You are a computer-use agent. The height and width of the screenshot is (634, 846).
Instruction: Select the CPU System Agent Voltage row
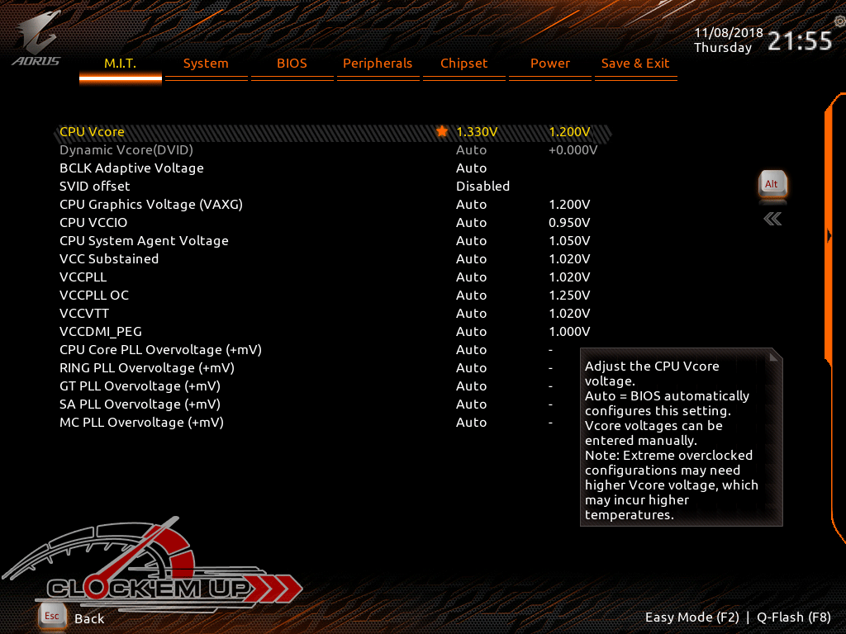pos(144,241)
